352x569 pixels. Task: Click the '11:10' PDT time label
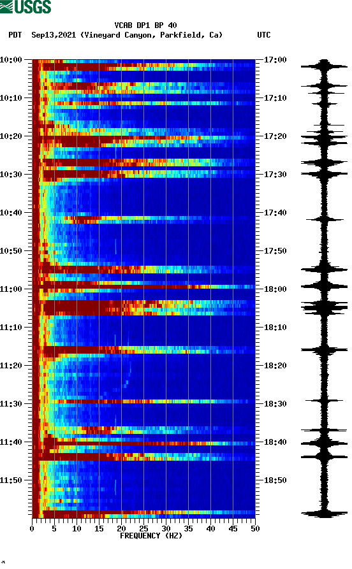(x=11, y=328)
